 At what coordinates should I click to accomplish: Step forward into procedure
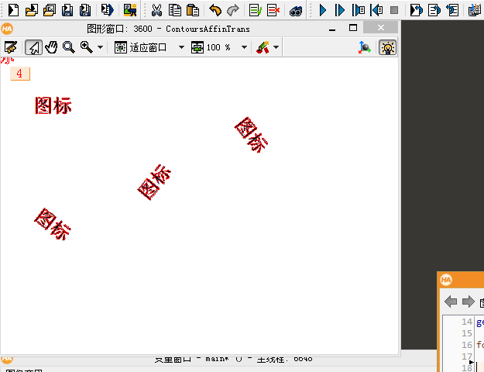pos(359,10)
